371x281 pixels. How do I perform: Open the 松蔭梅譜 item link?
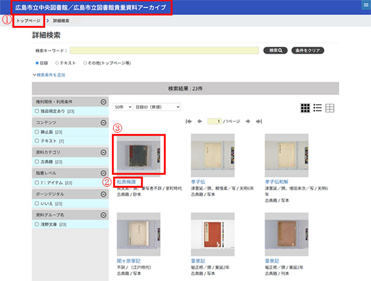(x=126, y=182)
